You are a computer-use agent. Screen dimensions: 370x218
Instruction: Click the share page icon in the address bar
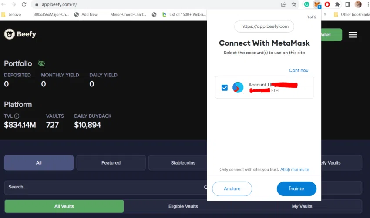pyautogui.click(x=283, y=4)
